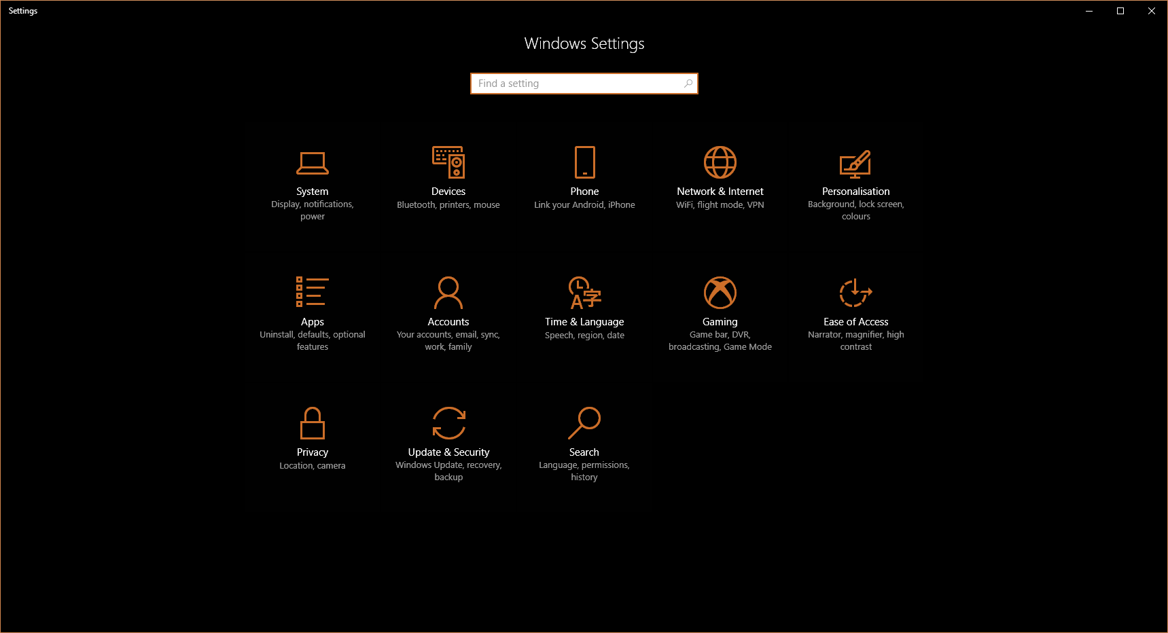Screen dimensions: 1168x633
Task: Click the 'Phone' title text
Action: (584, 192)
